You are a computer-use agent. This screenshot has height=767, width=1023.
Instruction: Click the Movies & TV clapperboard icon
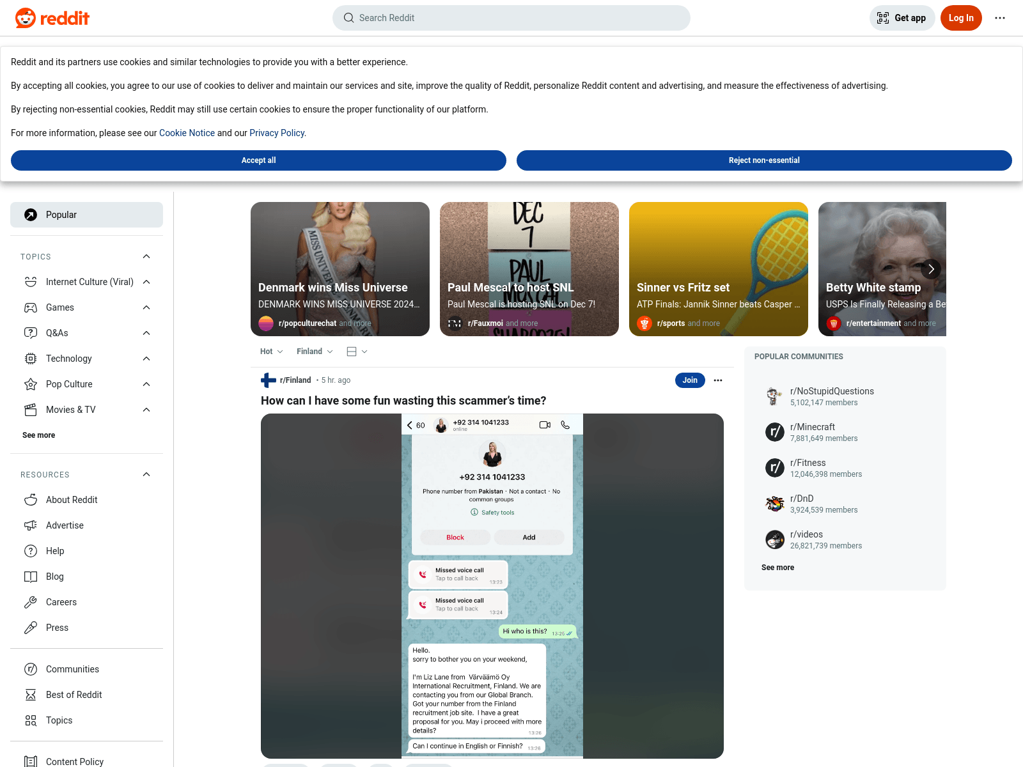(x=31, y=410)
